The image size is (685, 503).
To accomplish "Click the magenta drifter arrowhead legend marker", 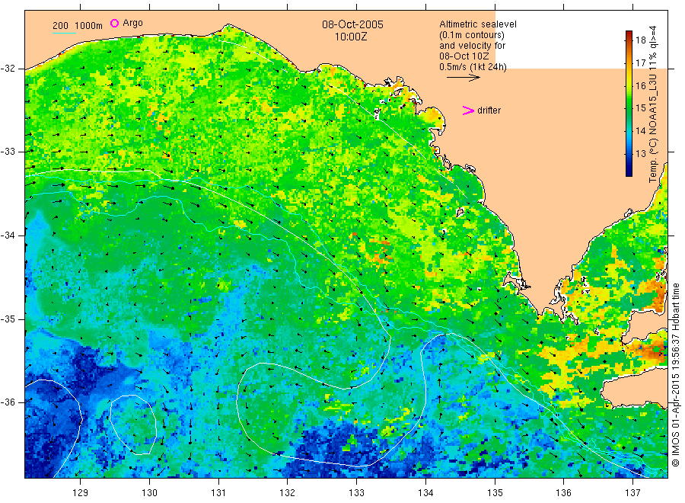I will pyautogui.click(x=468, y=111).
